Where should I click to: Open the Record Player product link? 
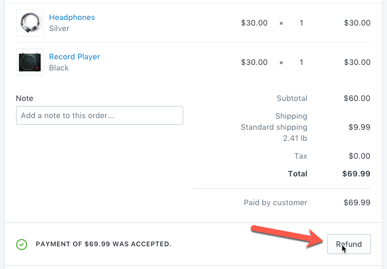(74, 57)
